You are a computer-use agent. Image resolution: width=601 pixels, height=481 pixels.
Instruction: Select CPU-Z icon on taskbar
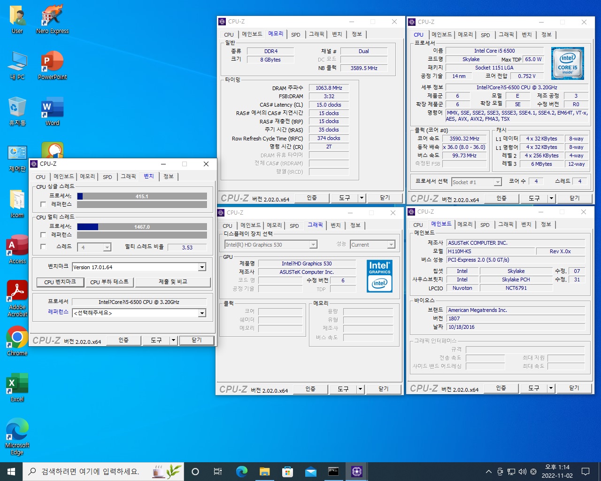[357, 472]
